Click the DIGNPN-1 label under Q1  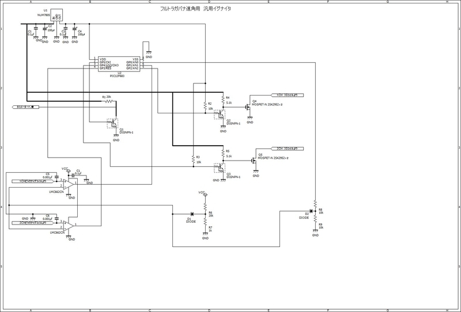tap(126, 132)
